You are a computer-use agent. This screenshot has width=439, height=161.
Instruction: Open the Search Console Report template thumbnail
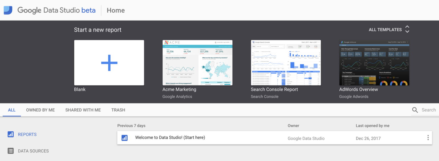click(x=286, y=63)
